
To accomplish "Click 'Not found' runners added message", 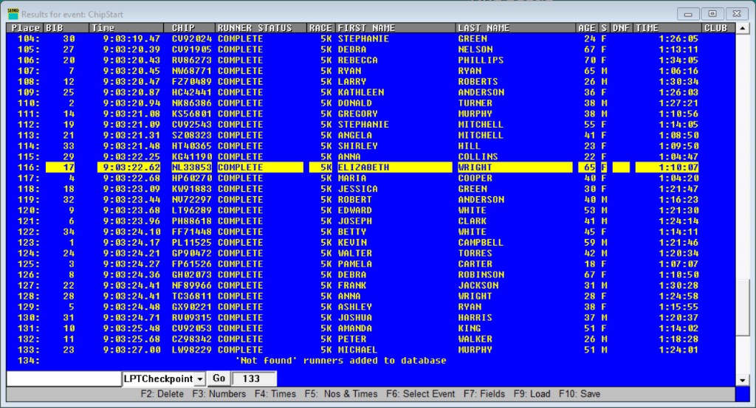I will pos(340,360).
